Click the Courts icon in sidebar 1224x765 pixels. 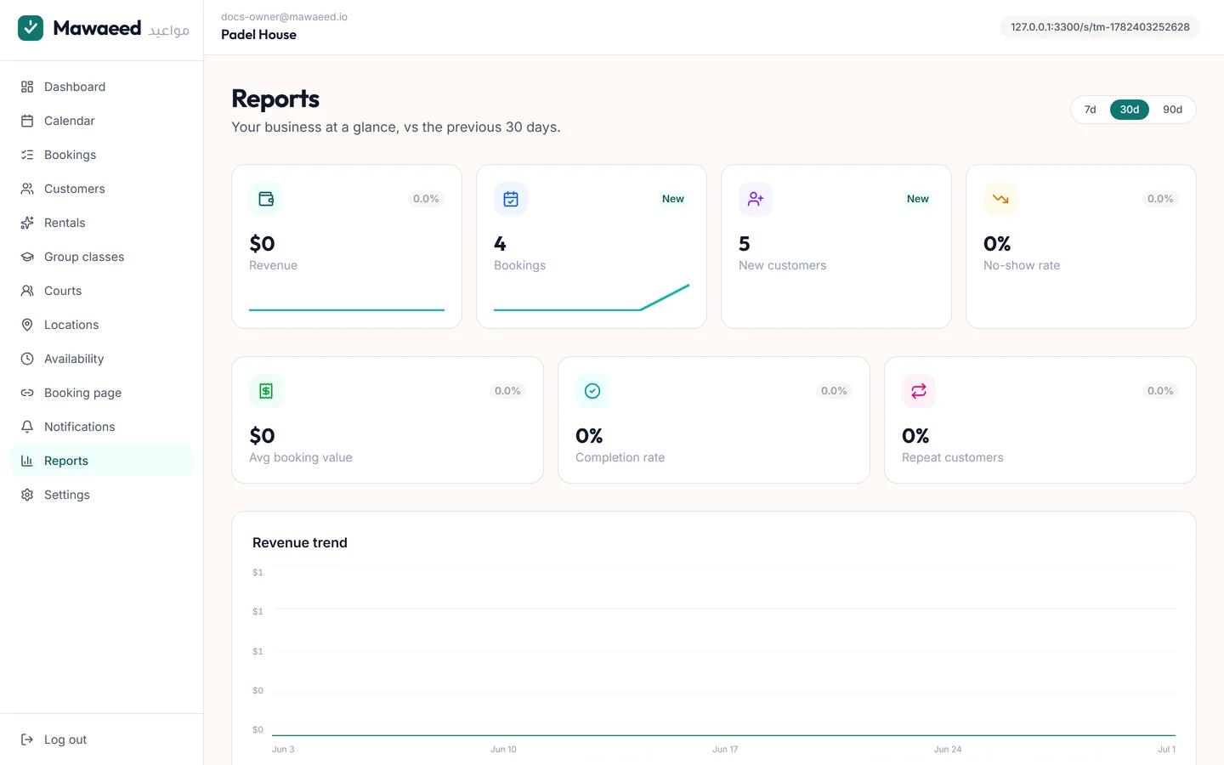click(27, 291)
